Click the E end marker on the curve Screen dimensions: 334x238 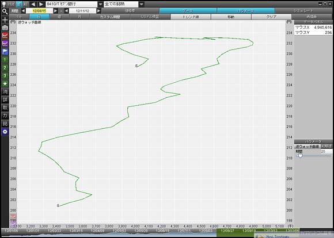click(x=136, y=66)
